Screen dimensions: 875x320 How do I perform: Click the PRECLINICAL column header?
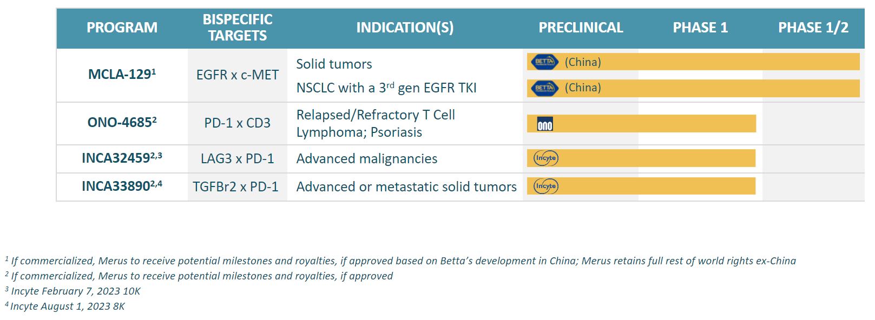coord(581,28)
